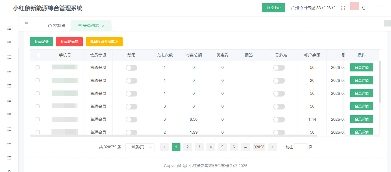Click the pagination ellipsis to jump ahead

coord(246,147)
